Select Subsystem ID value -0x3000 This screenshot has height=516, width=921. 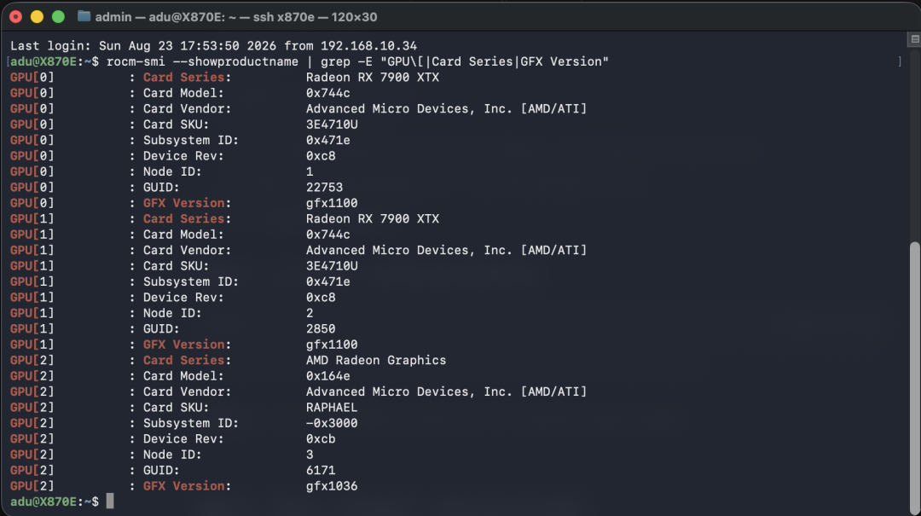[332, 423]
